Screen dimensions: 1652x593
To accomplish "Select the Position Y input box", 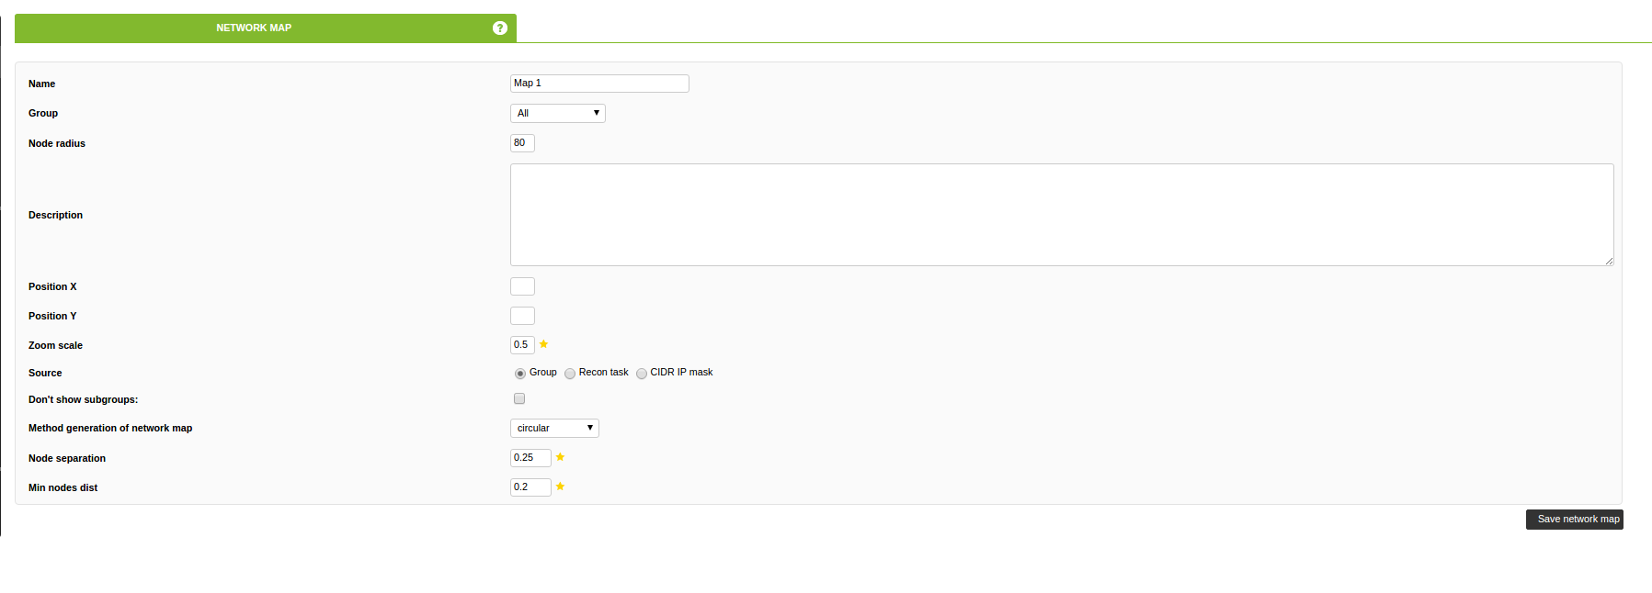I will (x=522, y=316).
